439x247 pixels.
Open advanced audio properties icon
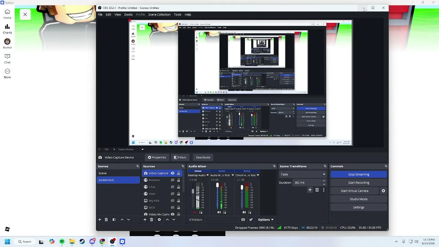[251, 220]
